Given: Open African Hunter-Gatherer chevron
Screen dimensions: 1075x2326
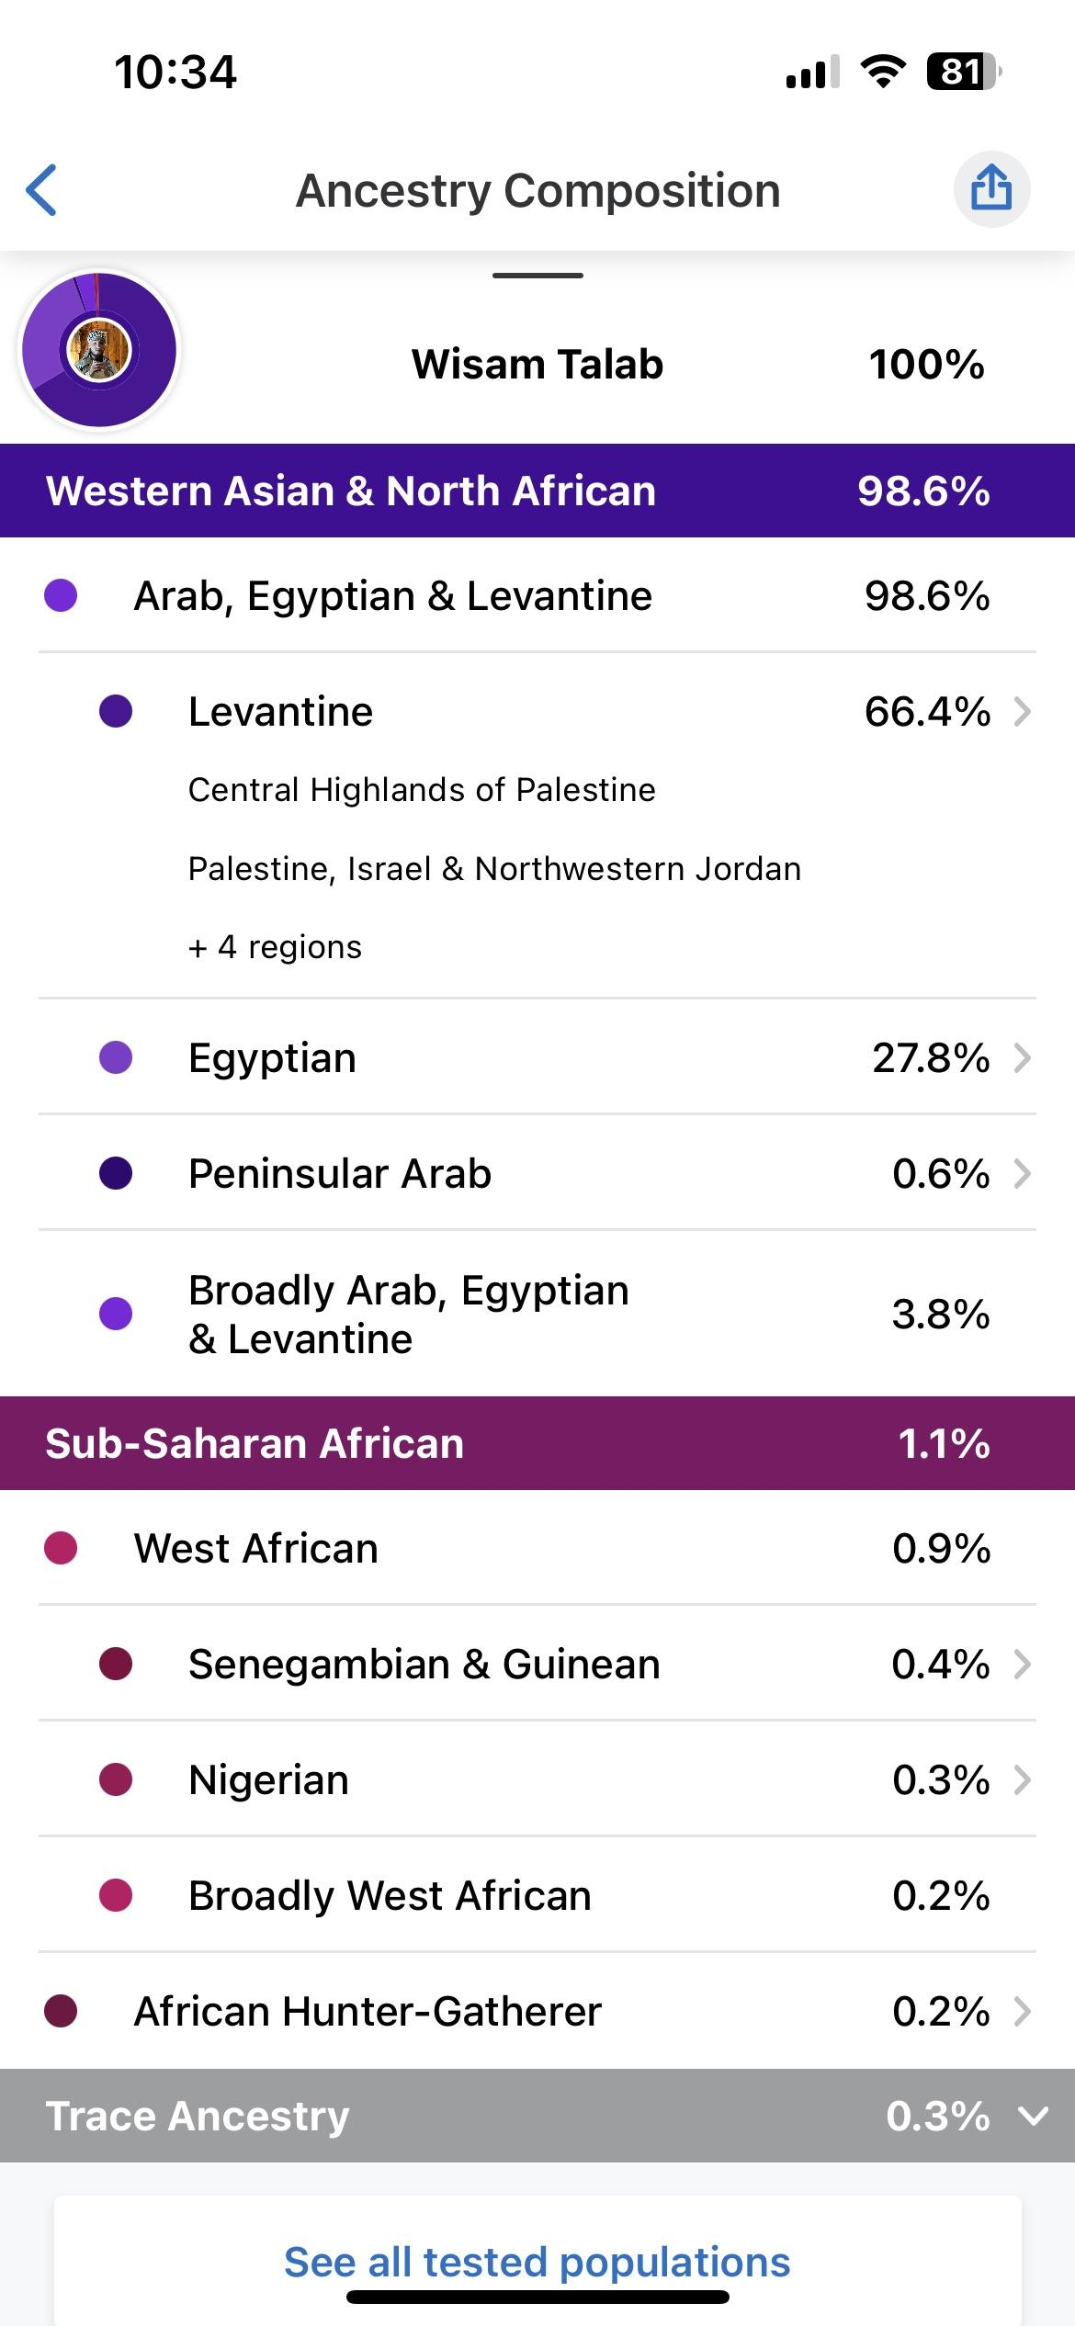Looking at the screenshot, I should (x=1023, y=2012).
